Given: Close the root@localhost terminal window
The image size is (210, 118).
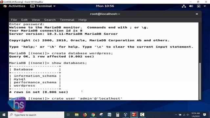Looking at the screenshot, I should click(x=197, y=14).
